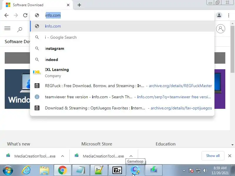This screenshot has height=176, width=235.
Task: Select the IXL Learning company suggestion
Action: 122,72
